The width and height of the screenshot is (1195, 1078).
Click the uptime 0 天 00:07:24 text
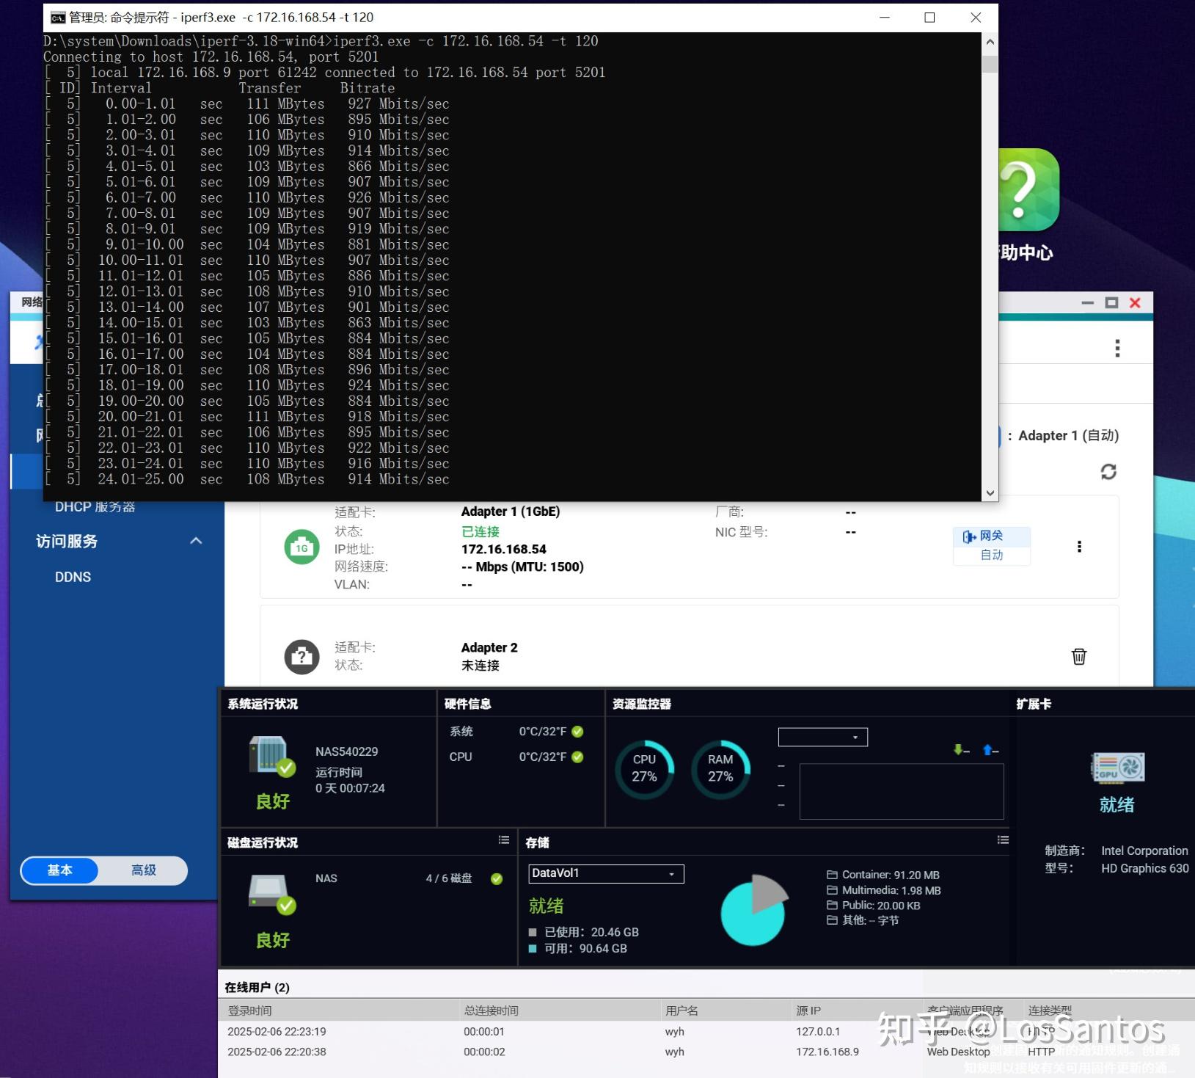click(x=350, y=788)
